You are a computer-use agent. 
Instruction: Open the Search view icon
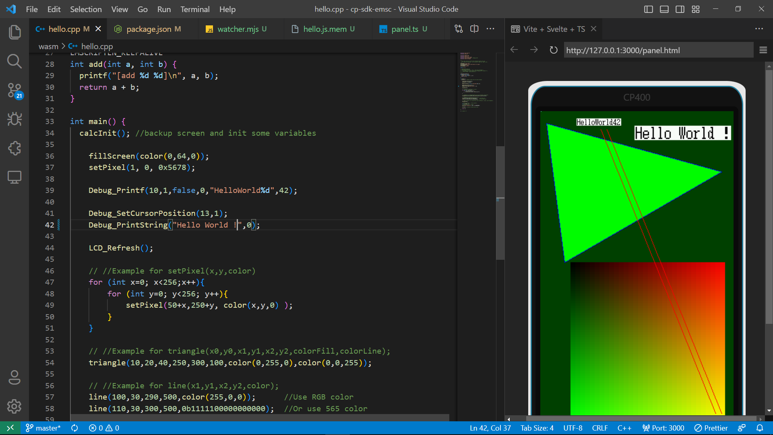coord(14,61)
